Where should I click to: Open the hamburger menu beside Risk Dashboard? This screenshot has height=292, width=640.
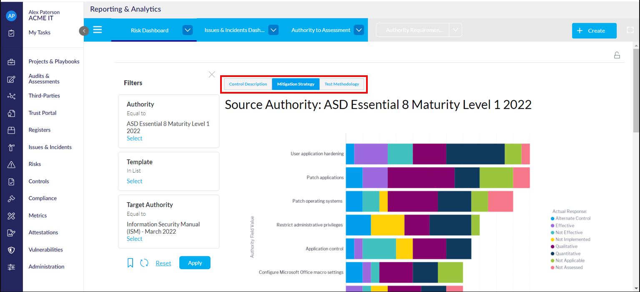97,29
